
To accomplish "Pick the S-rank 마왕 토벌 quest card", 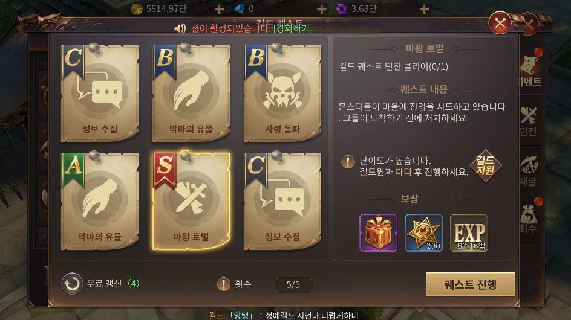I will coord(191,201).
